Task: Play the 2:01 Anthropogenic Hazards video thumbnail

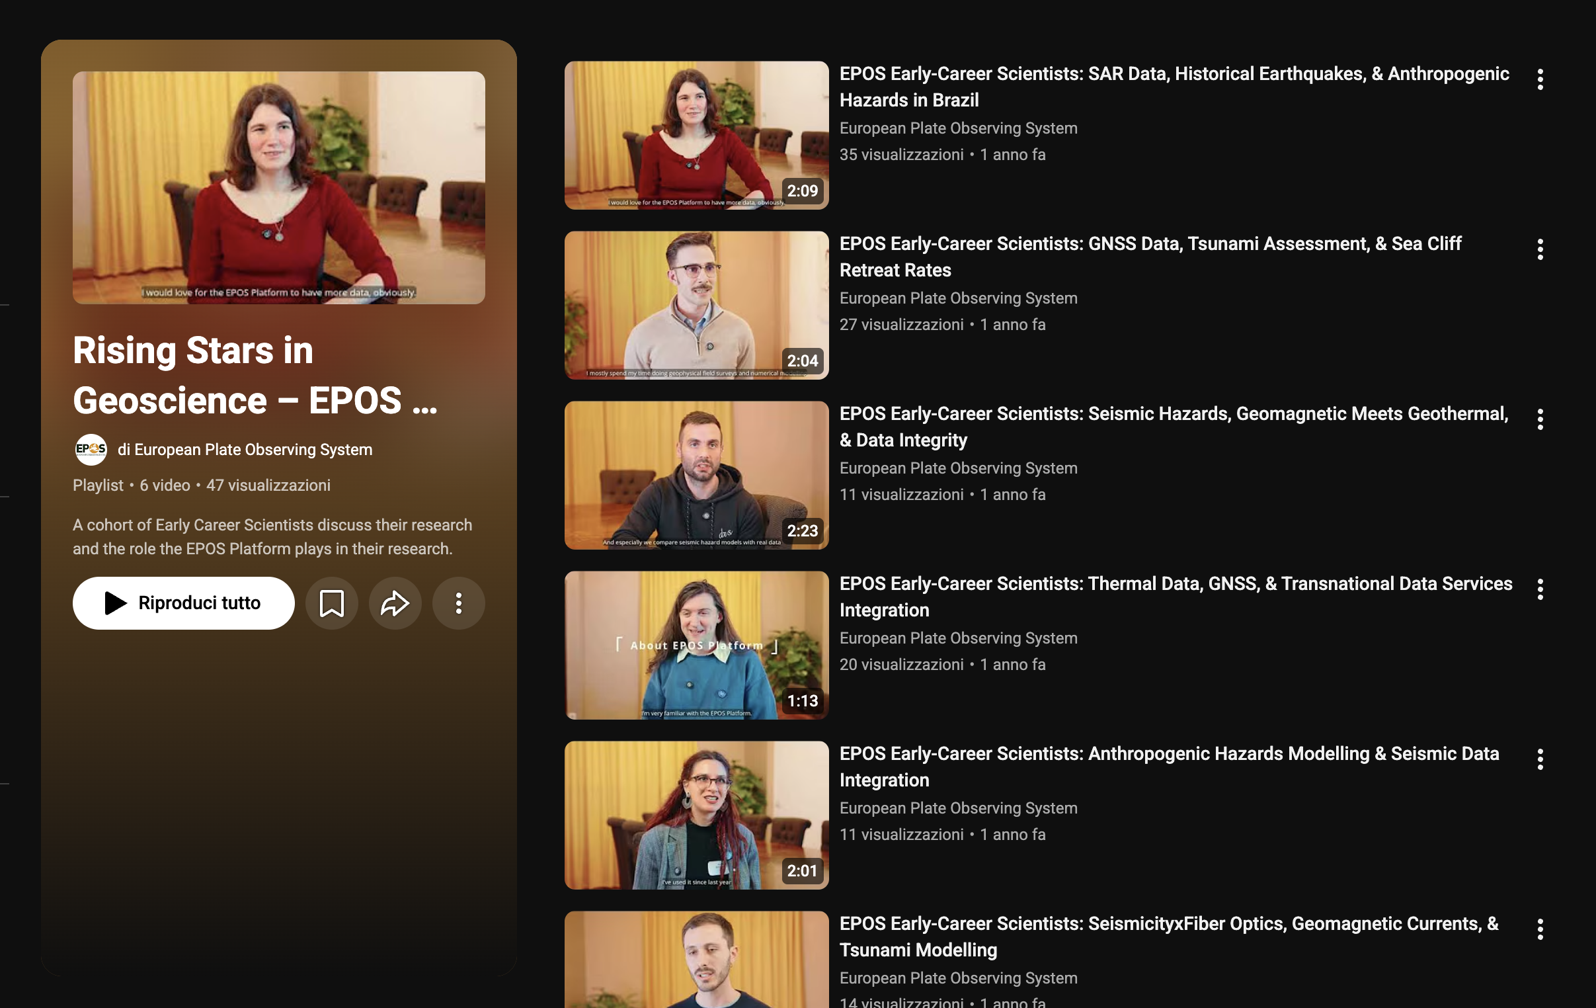Action: coord(697,814)
